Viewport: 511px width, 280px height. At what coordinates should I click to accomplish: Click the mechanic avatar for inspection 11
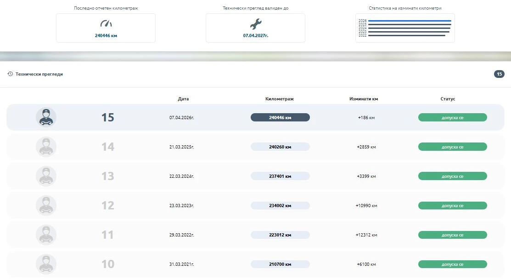click(46, 235)
